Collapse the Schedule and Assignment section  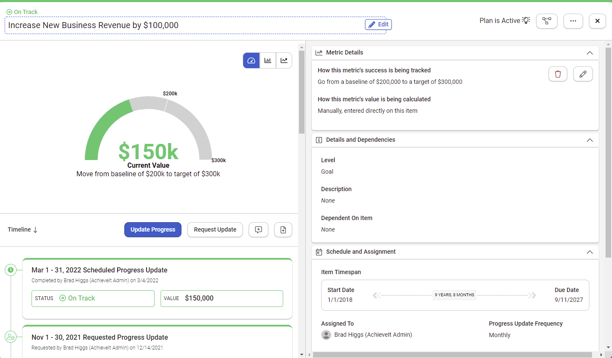pyautogui.click(x=590, y=252)
